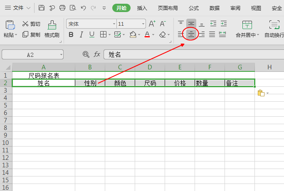Viewport: 284px width, 191px height.
Task: Switch to the 插入 tab
Action: (x=142, y=8)
